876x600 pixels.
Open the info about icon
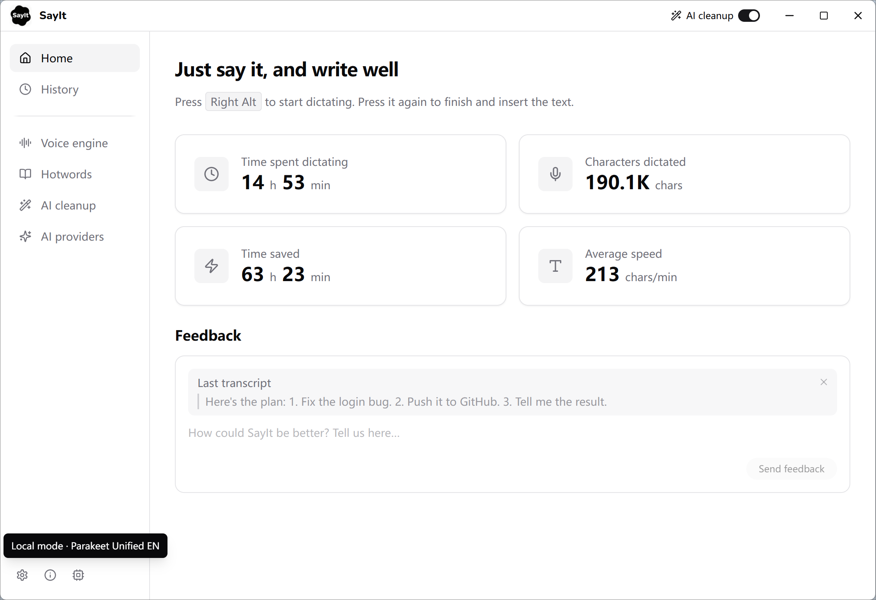coord(50,575)
